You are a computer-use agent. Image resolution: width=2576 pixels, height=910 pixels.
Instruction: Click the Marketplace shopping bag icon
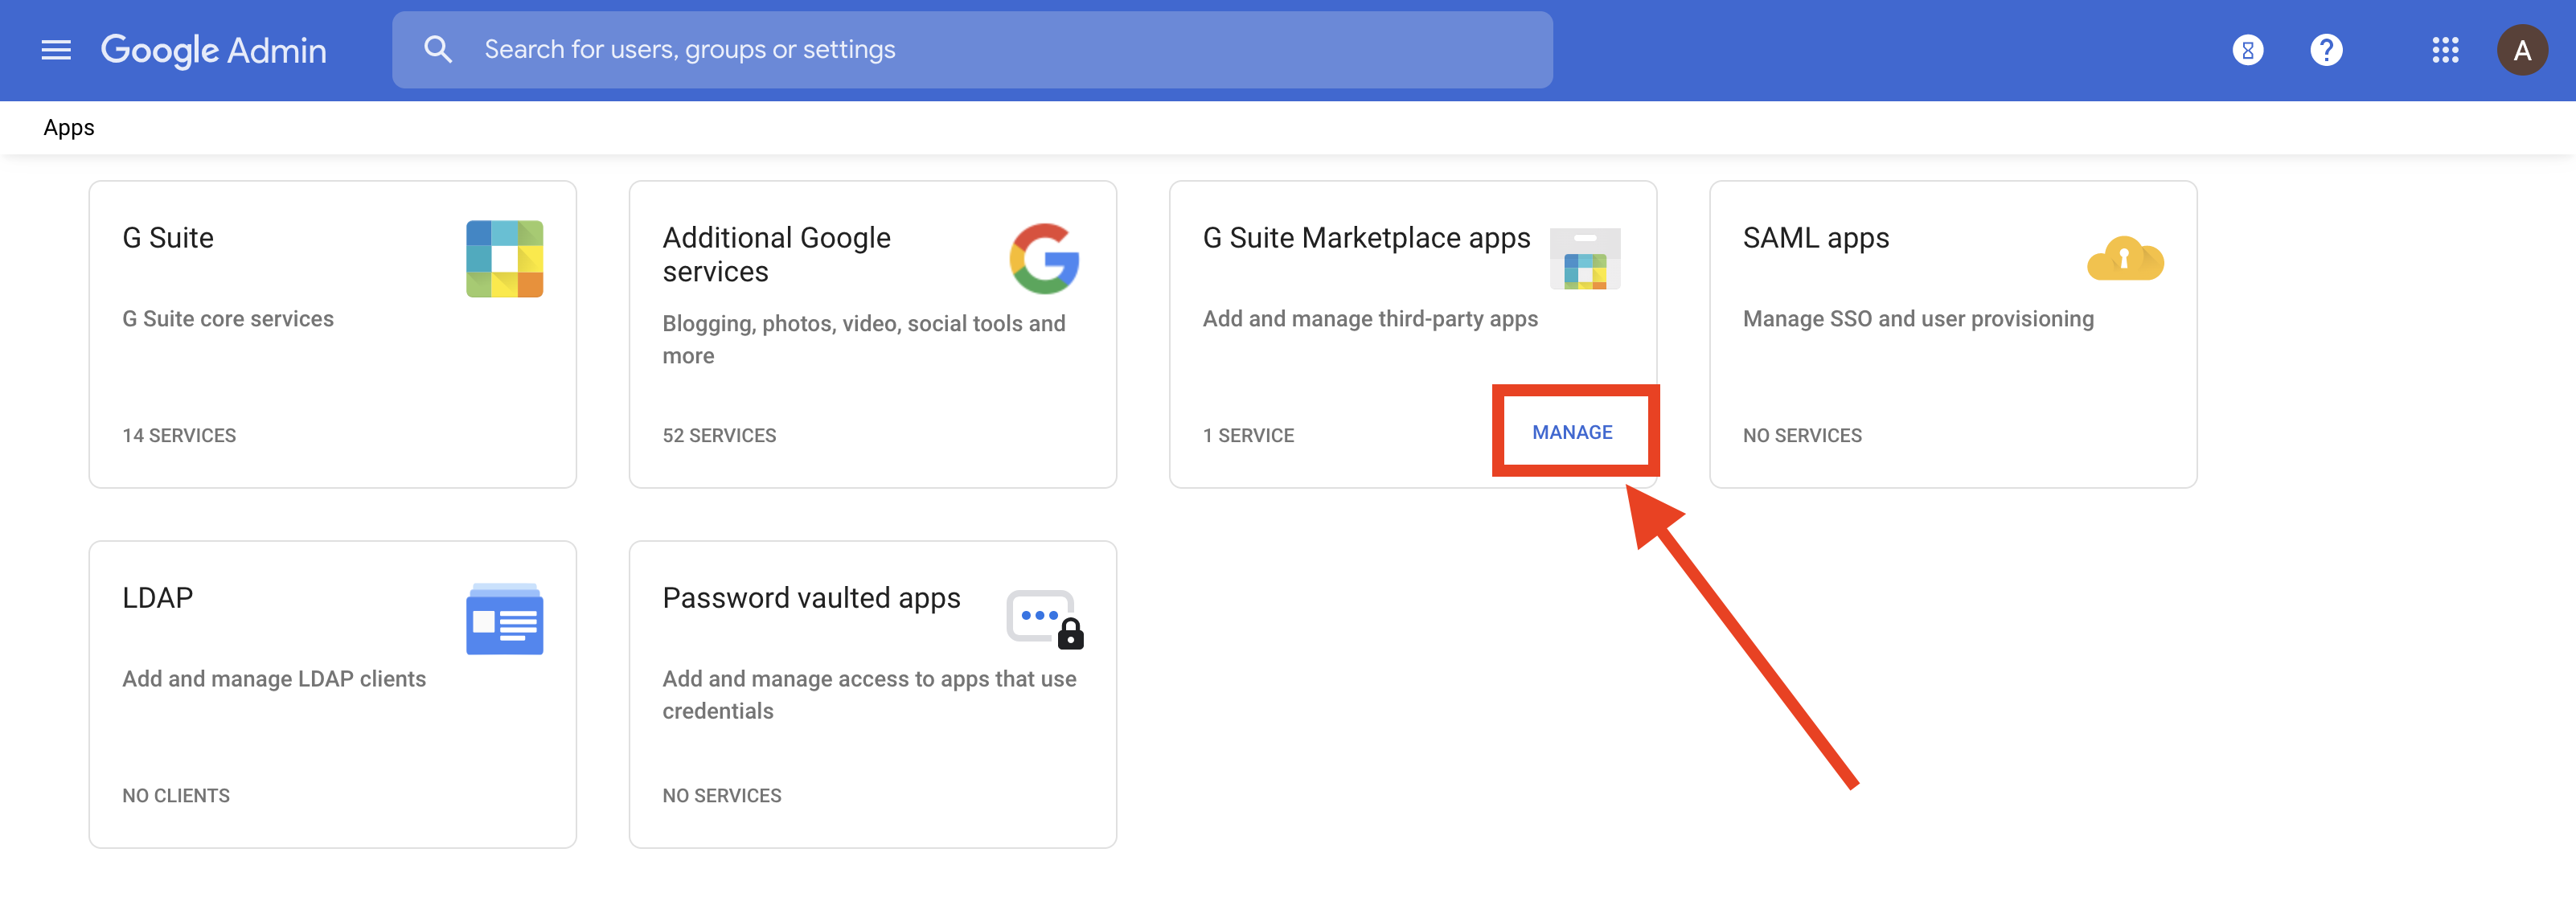tap(1584, 260)
